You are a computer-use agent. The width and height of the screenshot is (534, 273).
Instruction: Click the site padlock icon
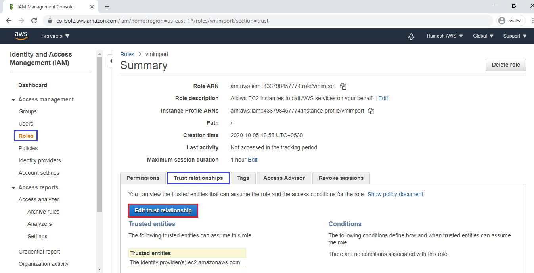pos(50,21)
